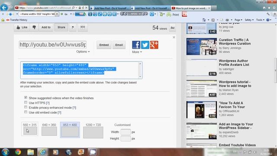Expand the Options dropdown
The height and width of the screenshot is (156, 277).
[x=83, y=52]
